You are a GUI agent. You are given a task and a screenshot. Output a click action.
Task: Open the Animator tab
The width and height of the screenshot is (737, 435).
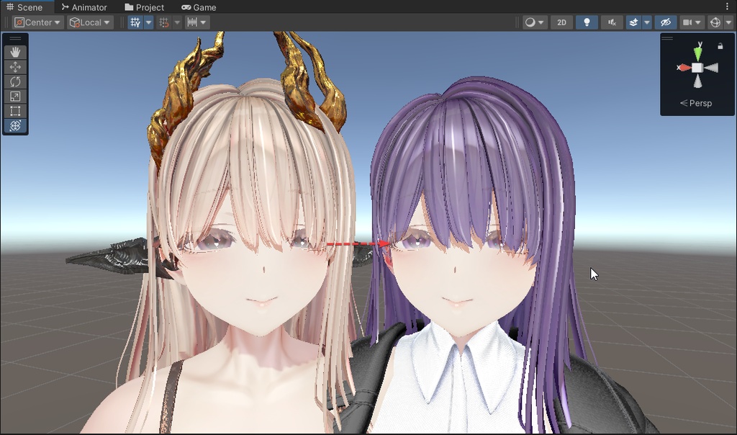[85, 7]
